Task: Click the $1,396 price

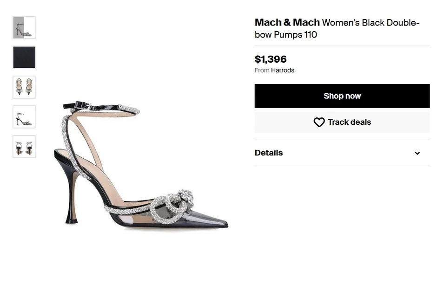Action: 271,59
